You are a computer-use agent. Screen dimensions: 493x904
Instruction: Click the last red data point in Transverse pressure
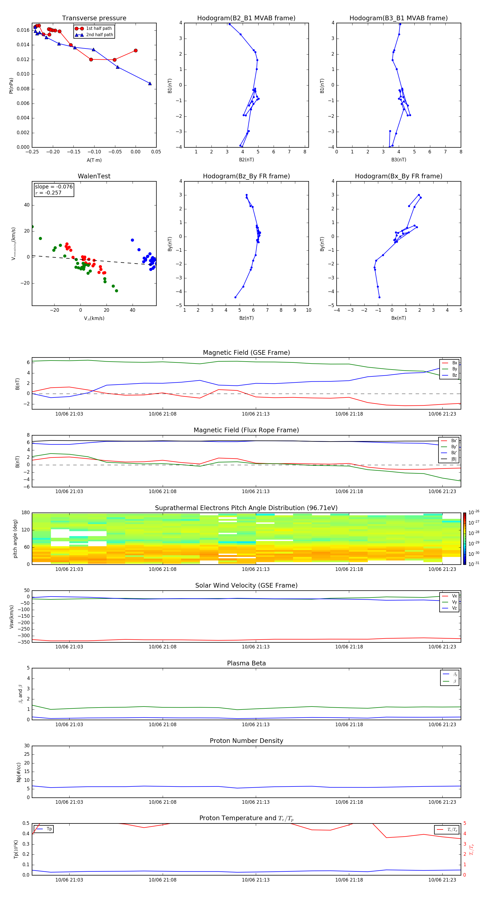pyautogui.click(x=136, y=50)
